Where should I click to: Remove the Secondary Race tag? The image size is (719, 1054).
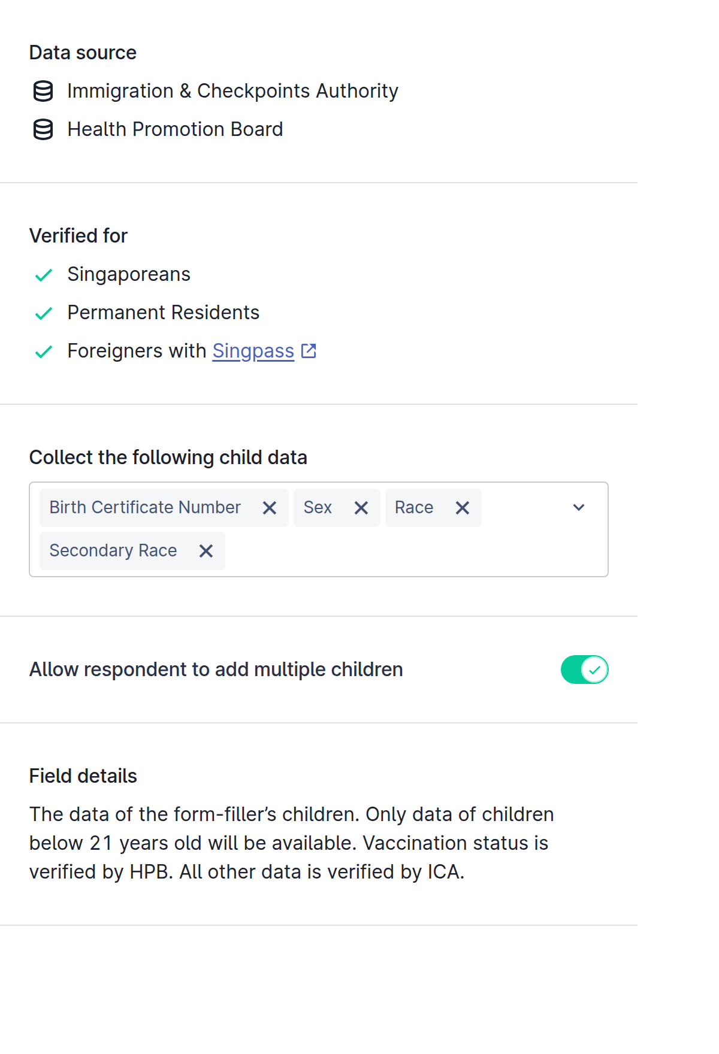click(x=206, y=551)
